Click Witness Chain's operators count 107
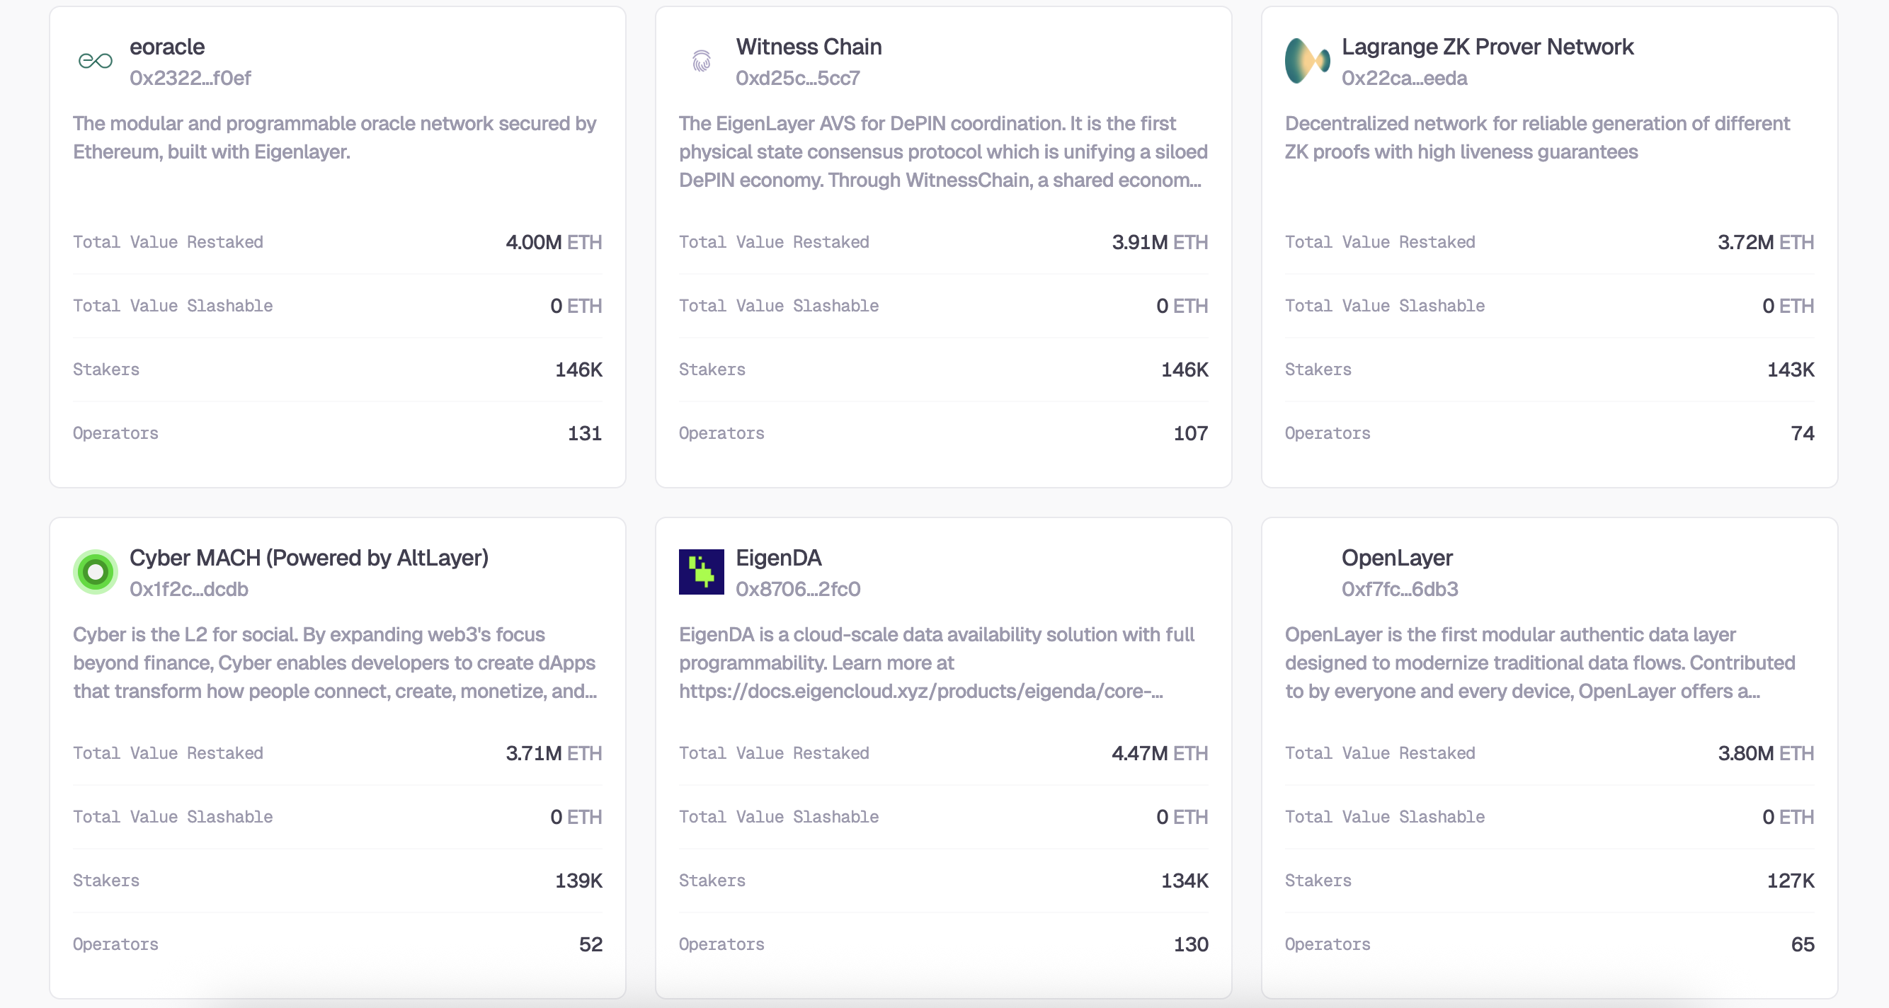Viewport: 1889px width, 1008px height. point(1191,434)
